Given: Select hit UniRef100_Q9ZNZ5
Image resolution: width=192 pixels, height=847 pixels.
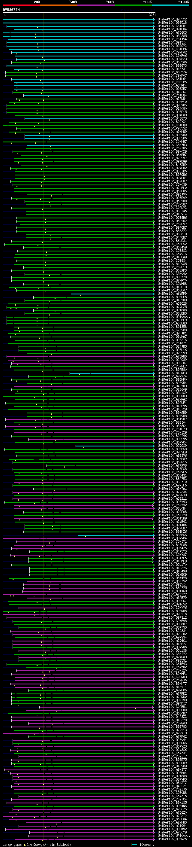Looking at the screenshot, I should click(x=172, y=839).
